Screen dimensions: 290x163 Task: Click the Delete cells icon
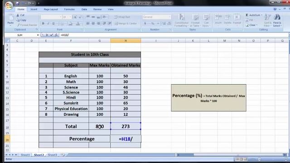[x=227, y=17]
